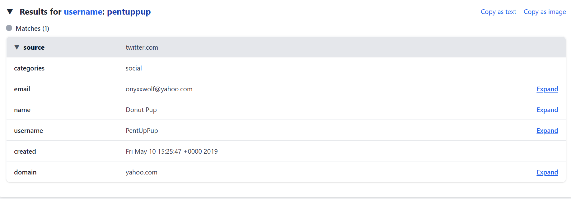The height and width of the screenshot is (199, 571).
Task: Collapse the Results for username section triangle
Action: pos(10,12)
